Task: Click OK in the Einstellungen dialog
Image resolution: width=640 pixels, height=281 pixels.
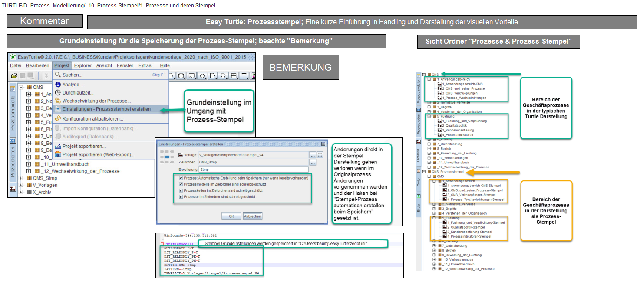Action: click(231, 216)
